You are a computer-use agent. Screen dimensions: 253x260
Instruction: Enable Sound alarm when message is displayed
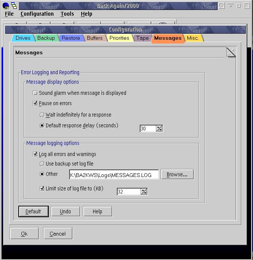point(80,93)
